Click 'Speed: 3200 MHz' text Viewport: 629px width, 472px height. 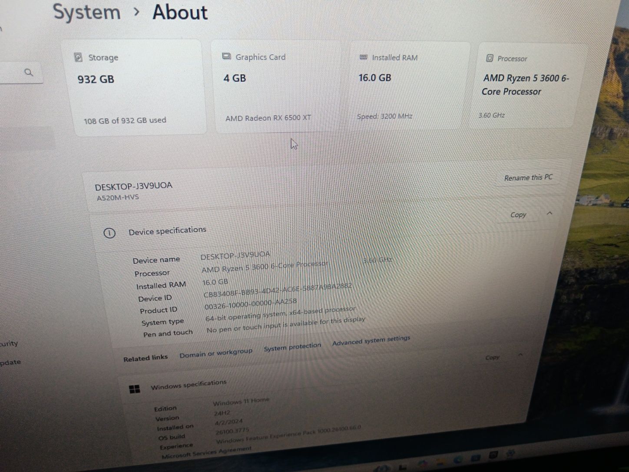[x=384, y=116]
